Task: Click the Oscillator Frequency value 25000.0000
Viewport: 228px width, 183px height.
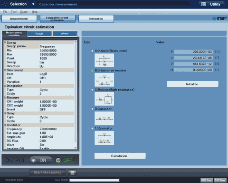Action: tap(48, 129)
